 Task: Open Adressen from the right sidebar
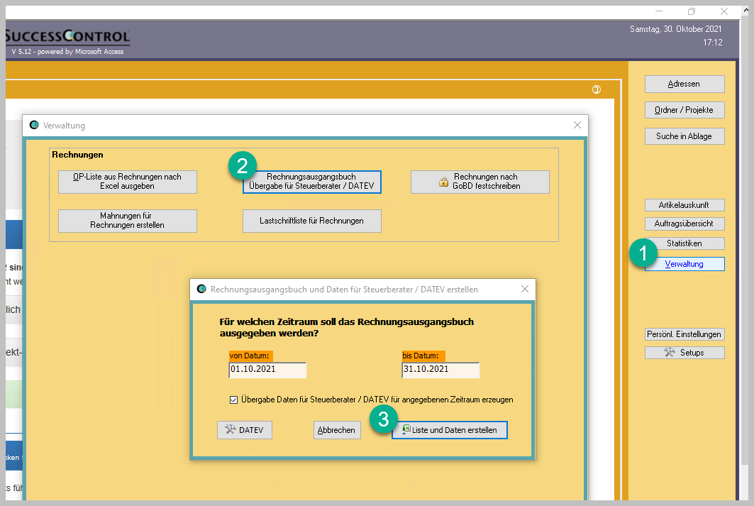pyautogui.click(x=684, y=84)
